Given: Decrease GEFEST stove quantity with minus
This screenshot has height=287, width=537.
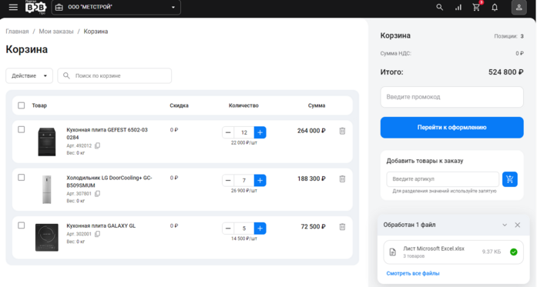Looking at the screenshot, I should click(x=228, y=132).
